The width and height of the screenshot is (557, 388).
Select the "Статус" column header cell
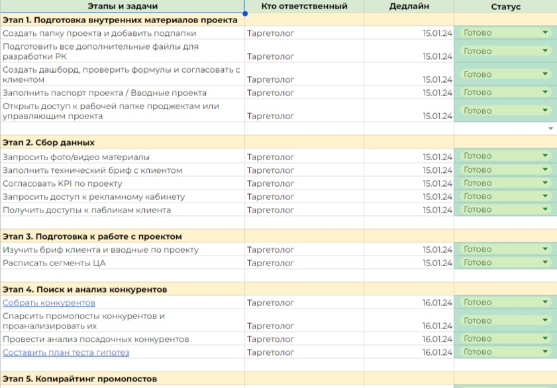[505, 7]
